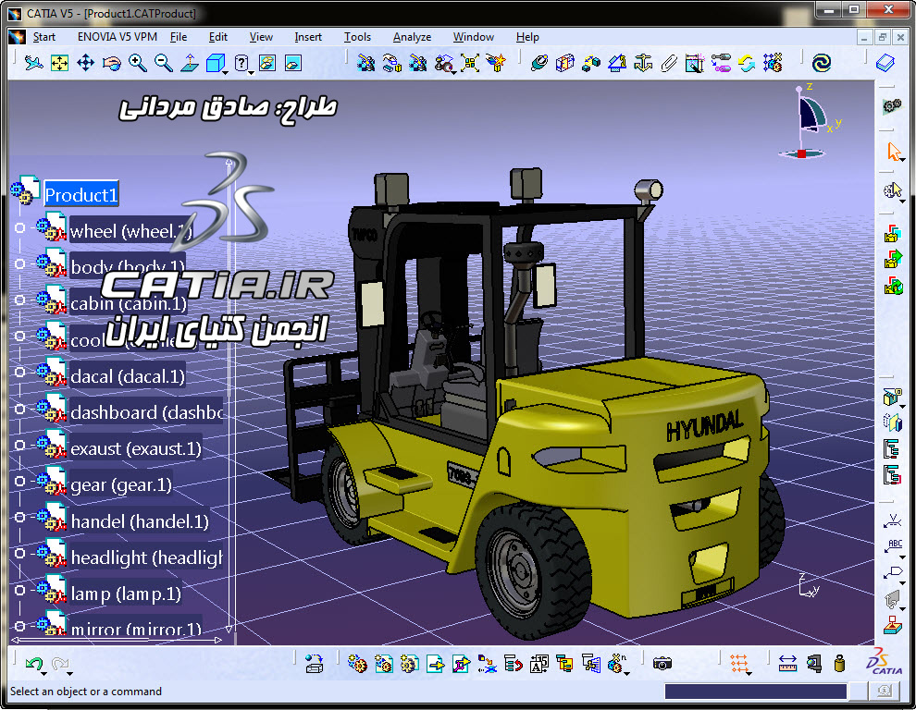Click Generate Numbering icon

[538, 663]
